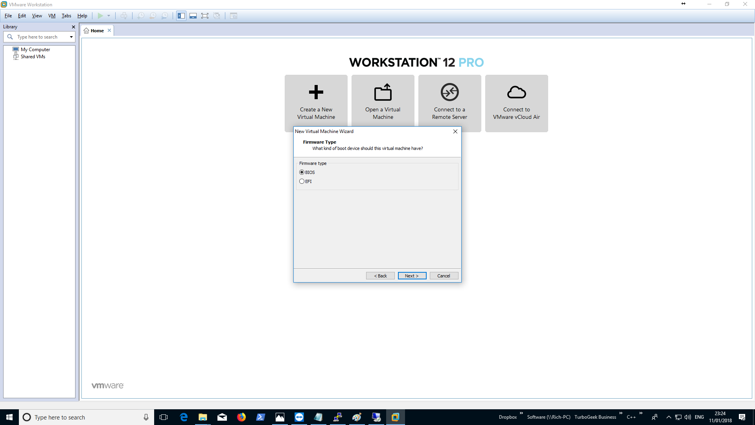Open File Explorer from the taskbar
This screenshot has height=425, width=755.
point(203,417)
